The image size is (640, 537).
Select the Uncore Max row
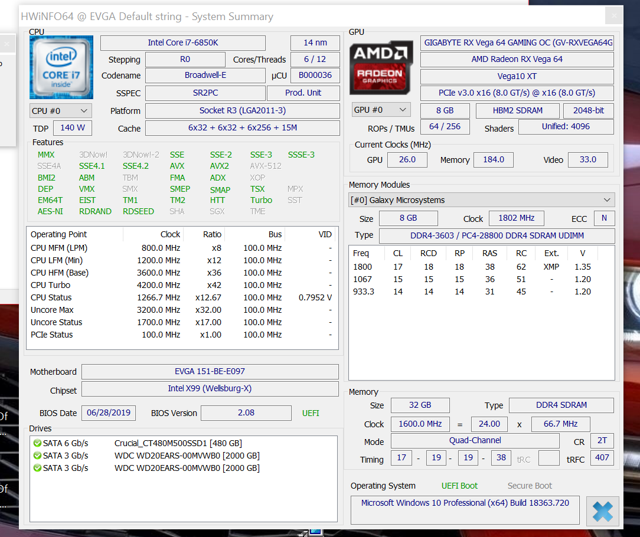point(182,310)
